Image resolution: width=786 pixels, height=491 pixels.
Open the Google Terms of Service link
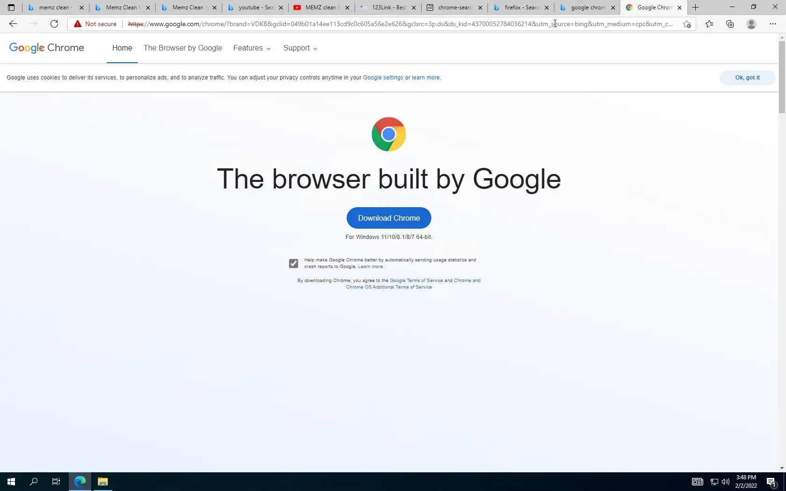coord(416,281)
